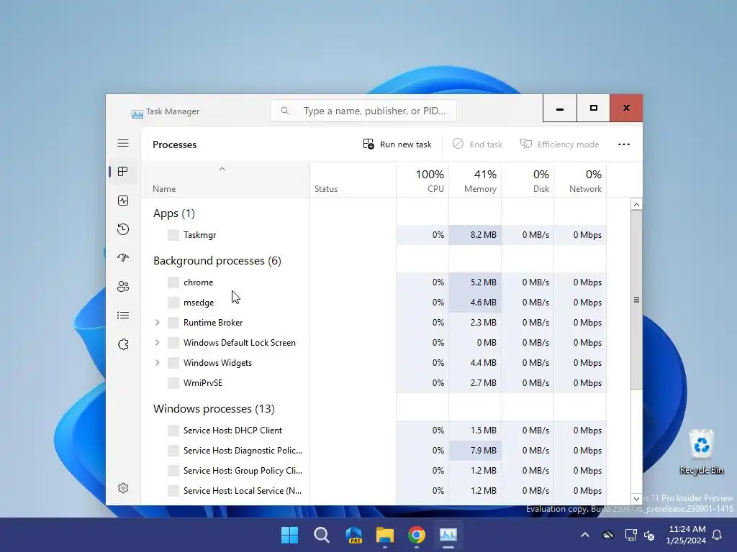737x552 pixels.
Task: Sort processes by Memory column
Action: pyautogui.click(x=475, y=180)
